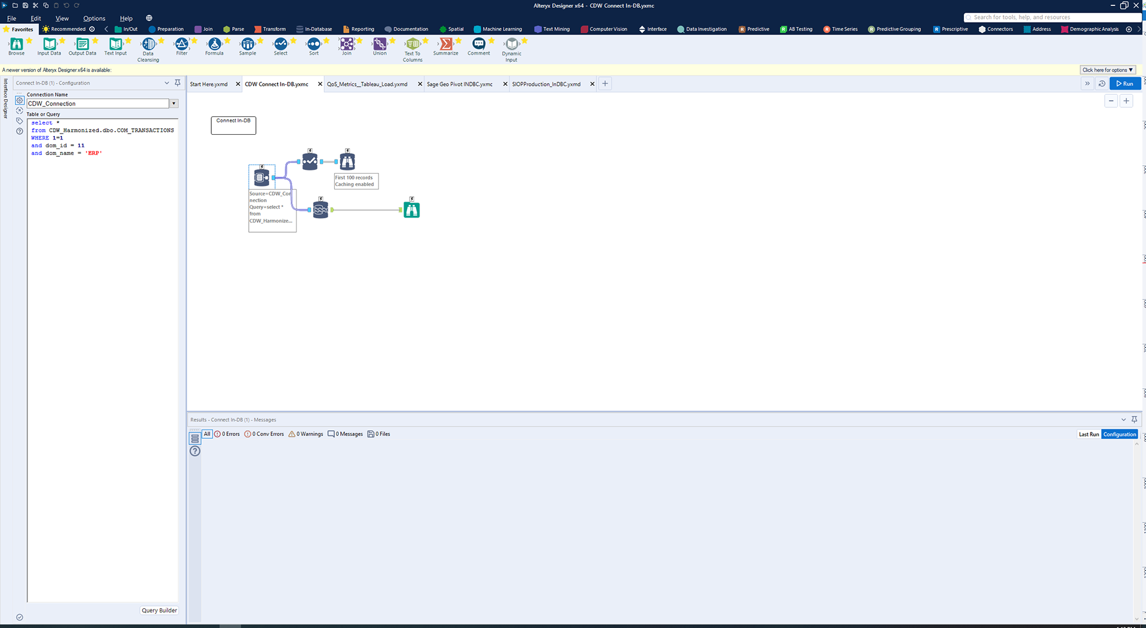Toggle favorite star on Summarize tool
The height and width of the screenshot is (628, 1146).
[458, 41]
